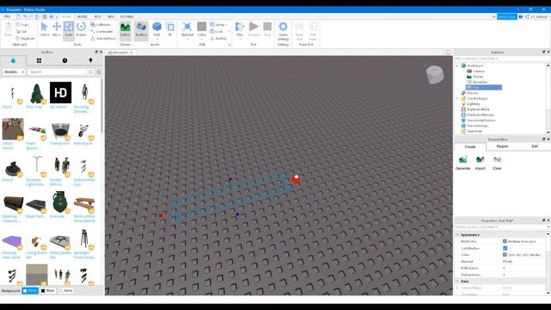The image size is (551, 310).
Task: Close the Baseplate viewport tab
Action: point(132,53)
